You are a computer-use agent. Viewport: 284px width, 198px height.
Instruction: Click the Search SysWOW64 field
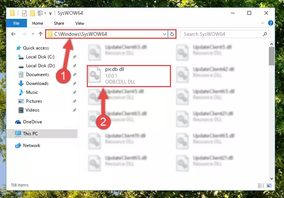click(x=225, y=34)
